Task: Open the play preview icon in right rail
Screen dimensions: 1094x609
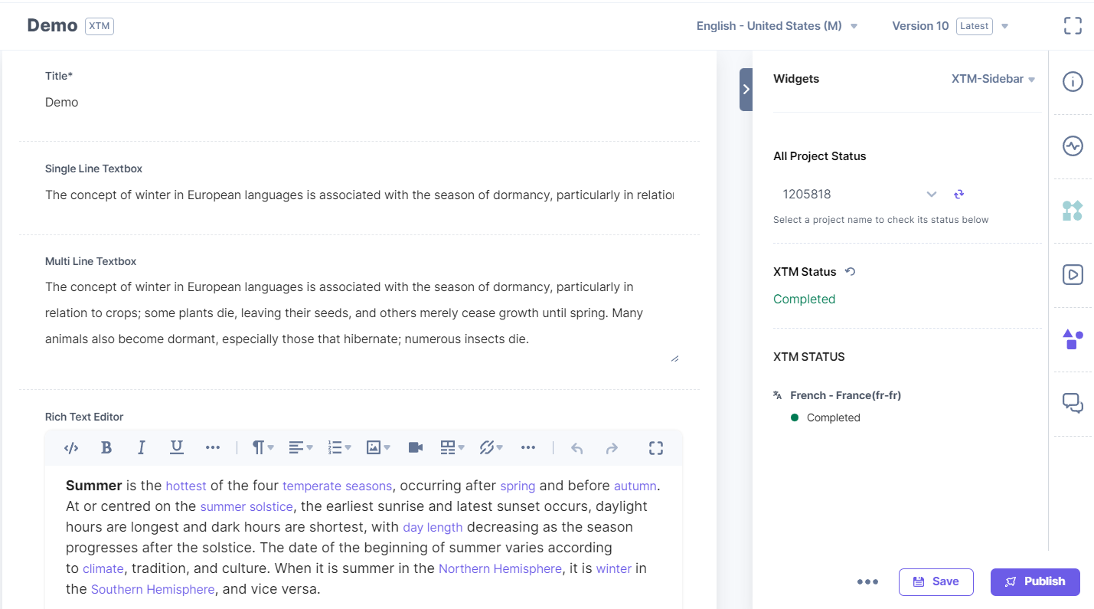Action: pyautogui.click(x=1073, y=274)
